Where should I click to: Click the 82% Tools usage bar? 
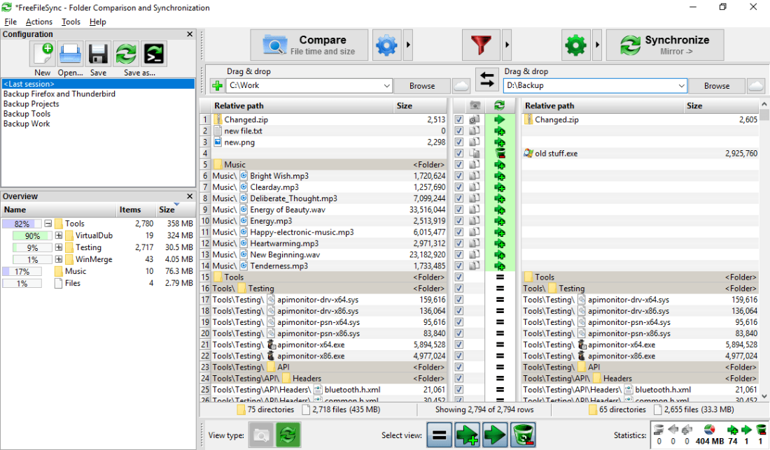click(x=22, y=224)
